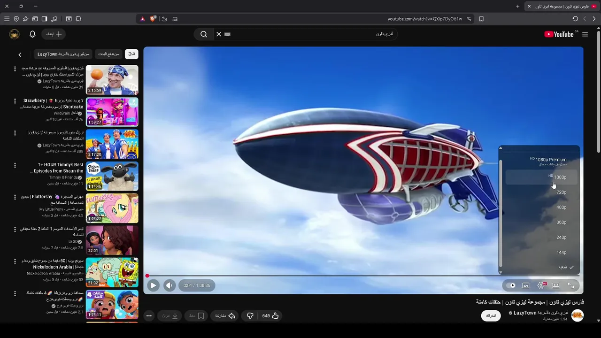Dislike the video
The width and height of the screenshot is (601, 338).
[250, 316]
